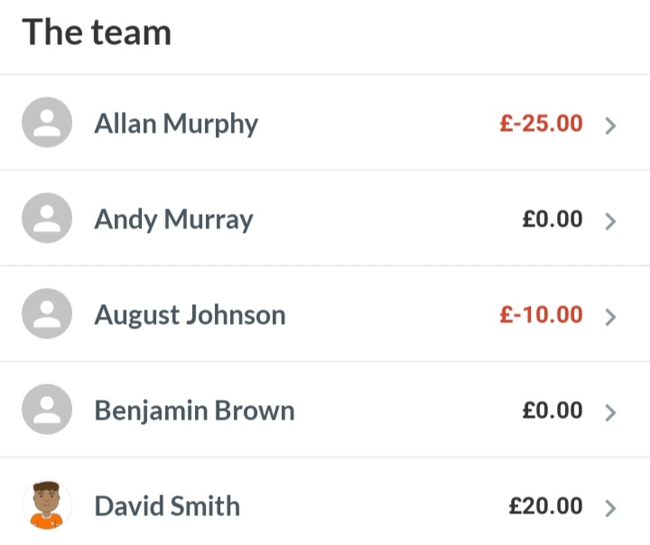Select the Andy Murray name

coord(173,219)
